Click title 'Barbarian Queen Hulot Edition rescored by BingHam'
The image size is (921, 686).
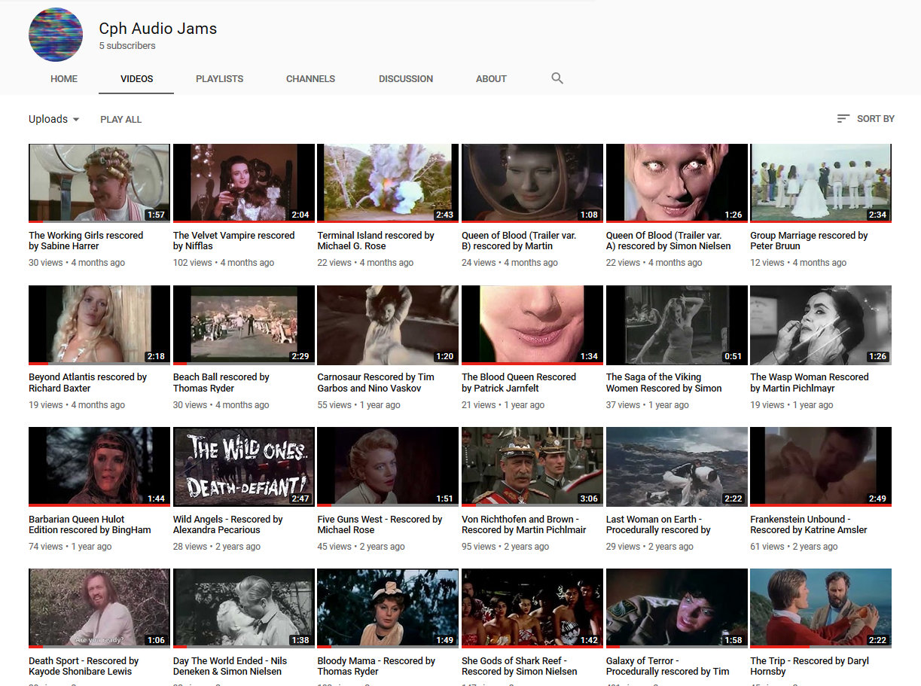pos(90,524)
